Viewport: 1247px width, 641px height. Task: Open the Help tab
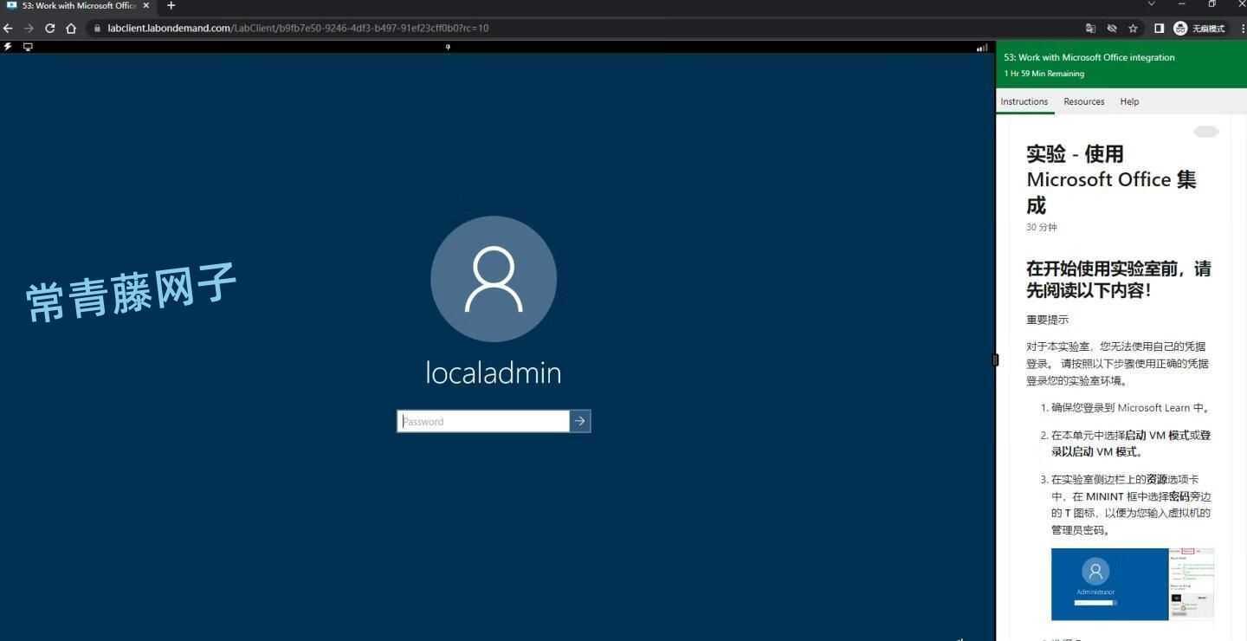[1129, 101]
